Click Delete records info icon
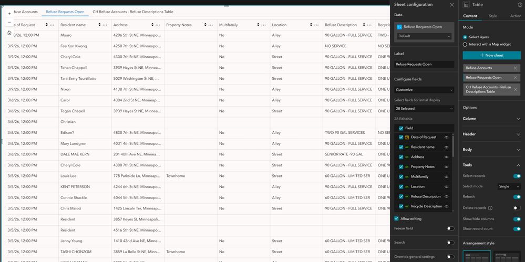The width and height of the screenshot is (525, 262). pyautogui.click(x=490, y=208)
